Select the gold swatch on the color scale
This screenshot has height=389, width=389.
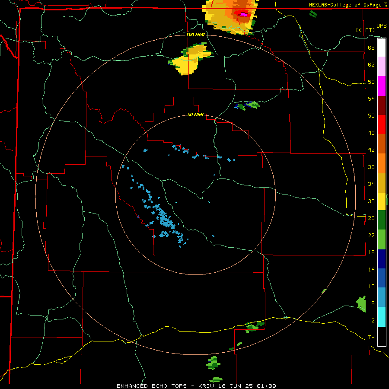point(382,183)
